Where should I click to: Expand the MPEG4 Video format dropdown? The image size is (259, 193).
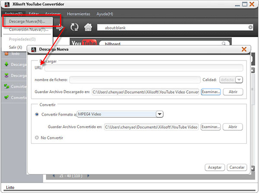160,114
